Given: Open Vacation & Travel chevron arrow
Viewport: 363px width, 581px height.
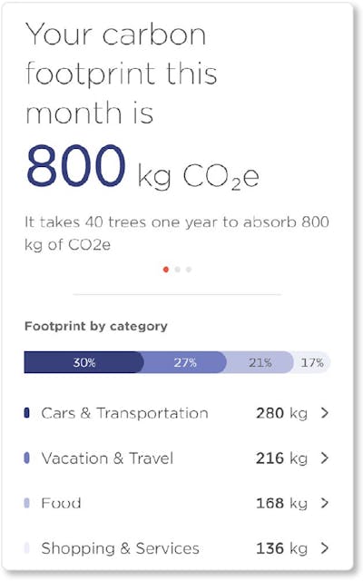Looking at the screenshot, I should pyautogui.click(x=325, y=458).
